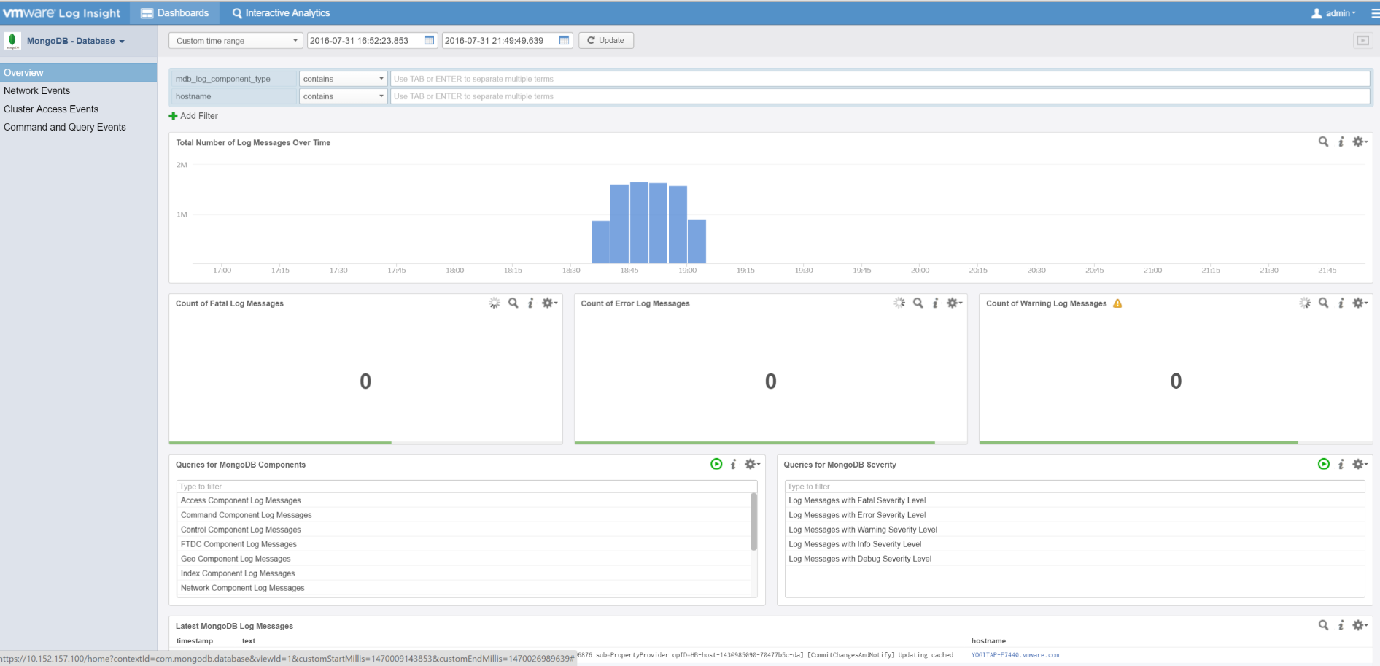Open the Custom time range dropdown

coord(235,41)
